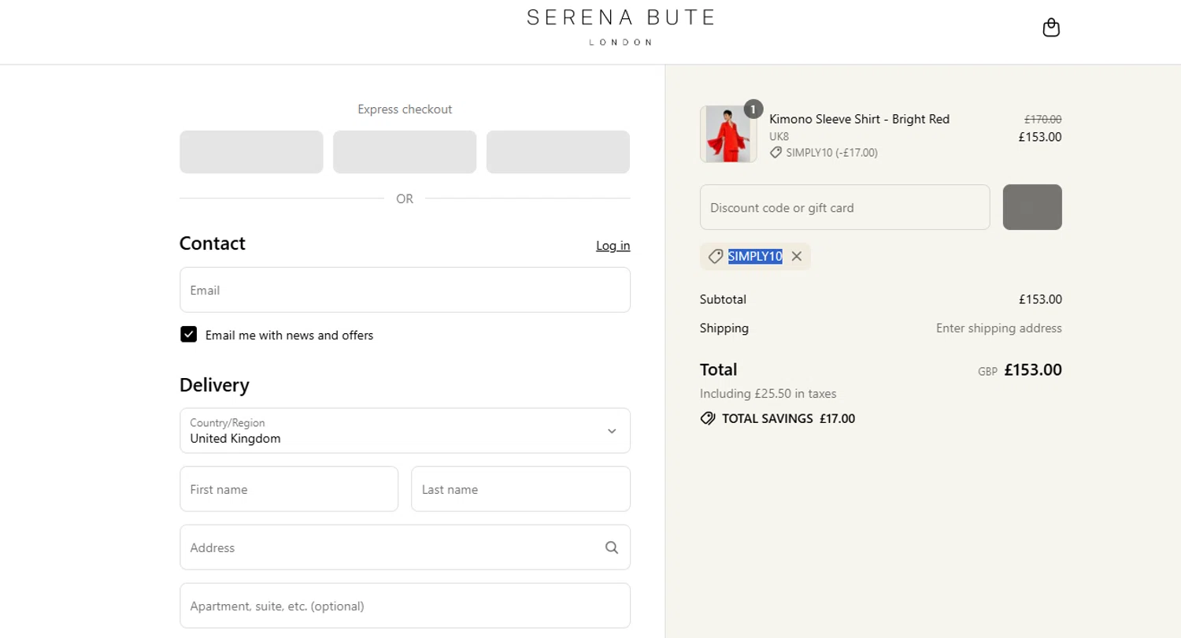Screen dimensions: 1181x638
Task: Click the small tag icon under UK8
Action: point(776,153)
